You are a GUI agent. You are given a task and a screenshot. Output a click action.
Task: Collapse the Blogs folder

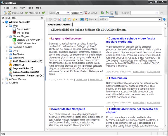(x=7, y=26)
